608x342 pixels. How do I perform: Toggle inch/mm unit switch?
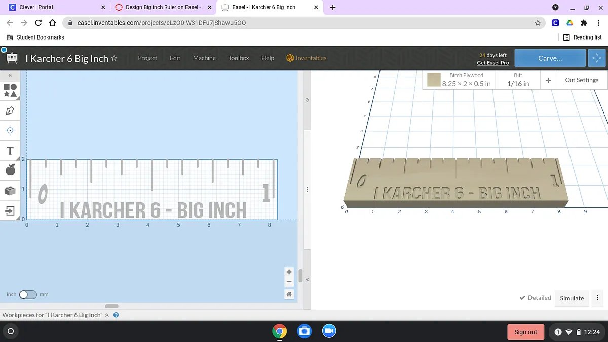click(x=28, y=294)
